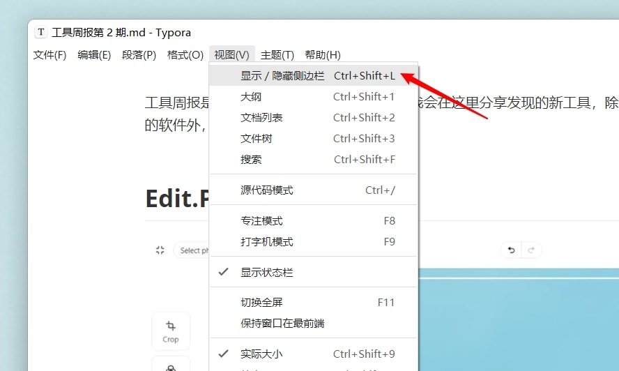
Task: Open the 编辑(E) menu
Action: click(x=94, y=54)
